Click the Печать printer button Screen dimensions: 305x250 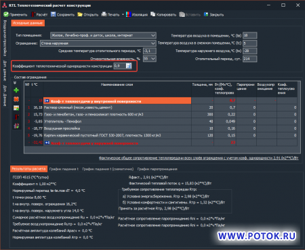pyautogui.click(x=110, y=15)
